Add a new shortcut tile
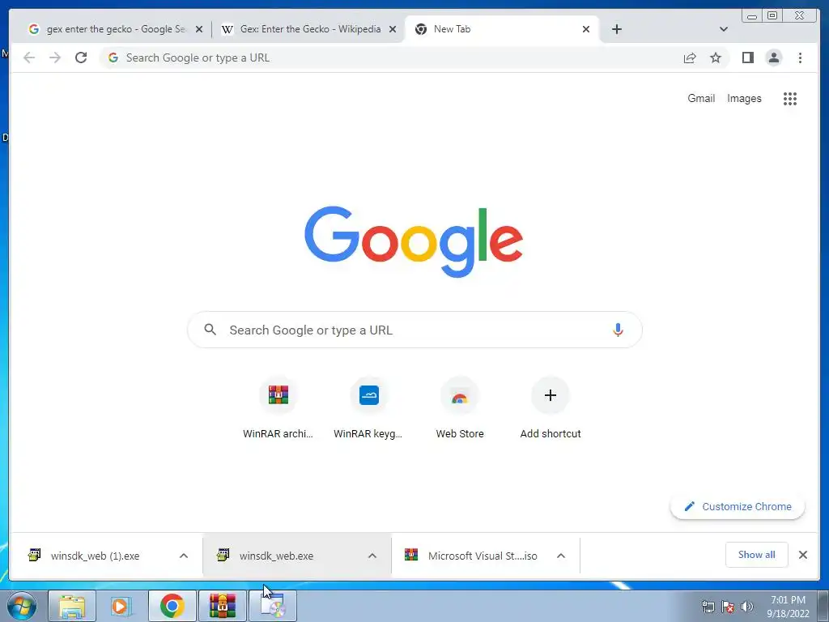This screenshot has width=829, height=622. click(x=551, y=408)
